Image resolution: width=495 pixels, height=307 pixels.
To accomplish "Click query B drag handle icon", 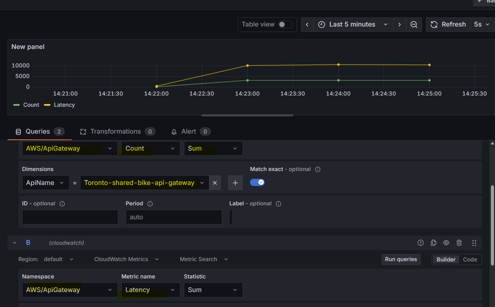I will tap(474, 243).
